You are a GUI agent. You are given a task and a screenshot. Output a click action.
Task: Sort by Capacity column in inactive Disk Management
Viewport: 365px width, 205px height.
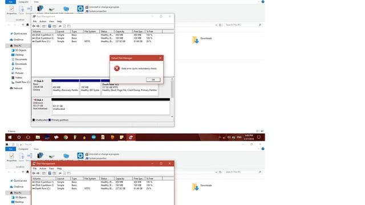(x=123, y=31)
